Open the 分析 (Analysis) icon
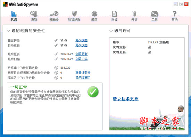 point(134,14)
